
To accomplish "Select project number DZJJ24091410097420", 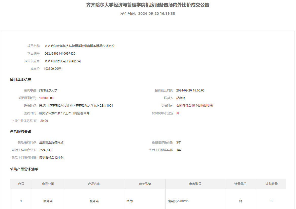I will tap(60, 54).
